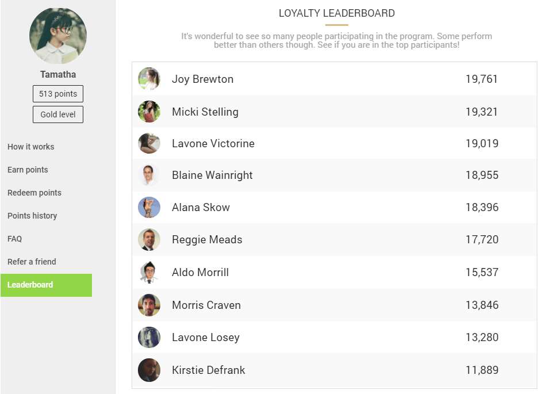
Task: Open Blaine Wainright's avatar image
Action: pyautogui.click(x=149, y=175)
